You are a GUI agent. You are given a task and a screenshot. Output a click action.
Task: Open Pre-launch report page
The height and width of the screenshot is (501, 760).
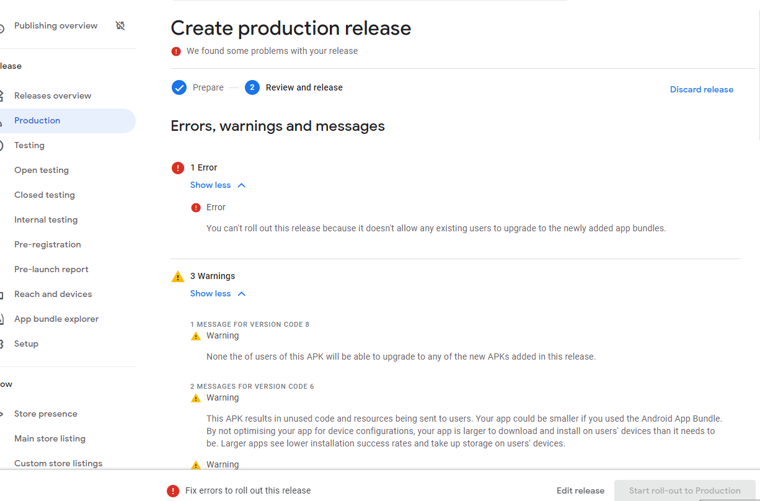[x=51, y=269]
